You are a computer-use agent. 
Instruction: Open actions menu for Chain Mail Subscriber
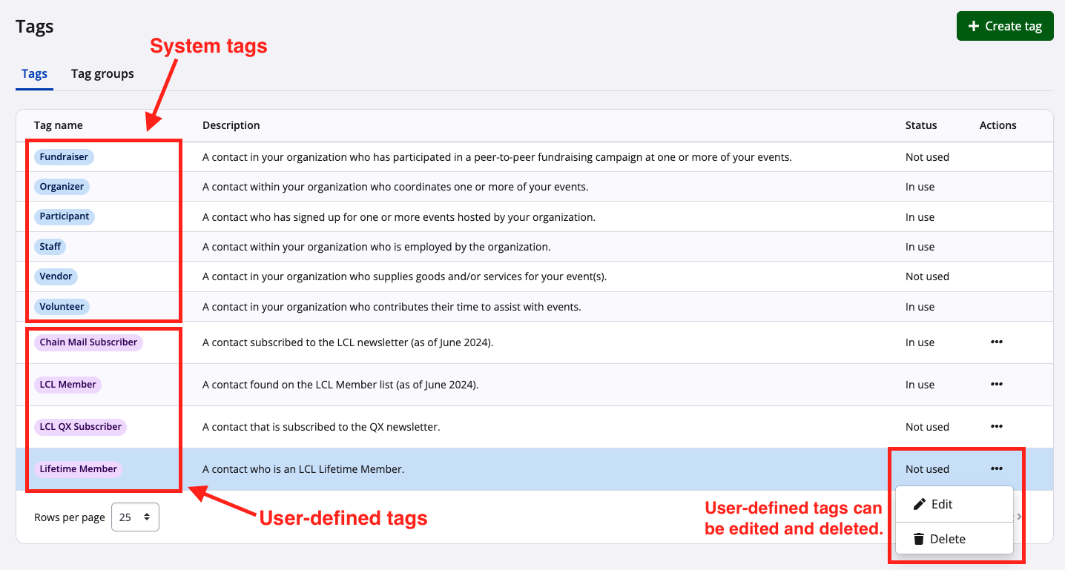pos(996,342)
